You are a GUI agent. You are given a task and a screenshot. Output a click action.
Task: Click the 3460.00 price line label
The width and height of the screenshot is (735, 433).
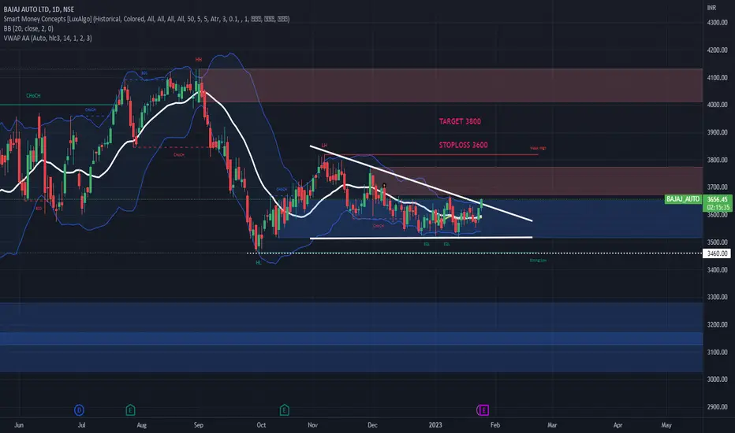(x=717, y=254)
